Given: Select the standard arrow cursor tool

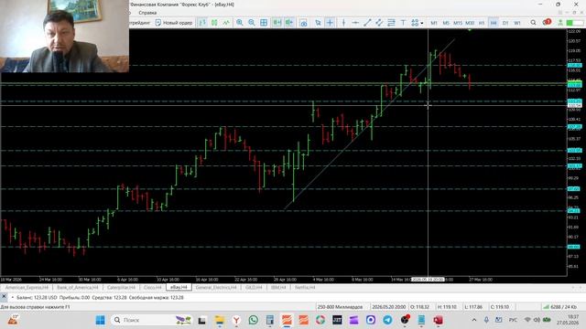Looking at the screenshot, I should pos(318,23).
